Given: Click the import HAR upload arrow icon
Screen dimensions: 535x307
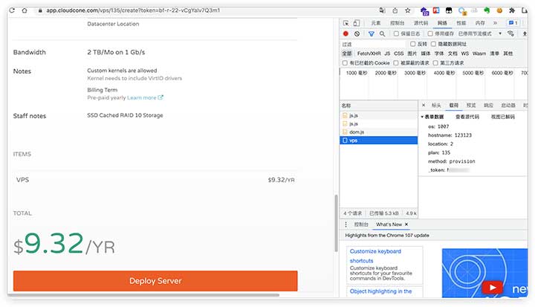Looking at the screenshot, I should point(525,33).
